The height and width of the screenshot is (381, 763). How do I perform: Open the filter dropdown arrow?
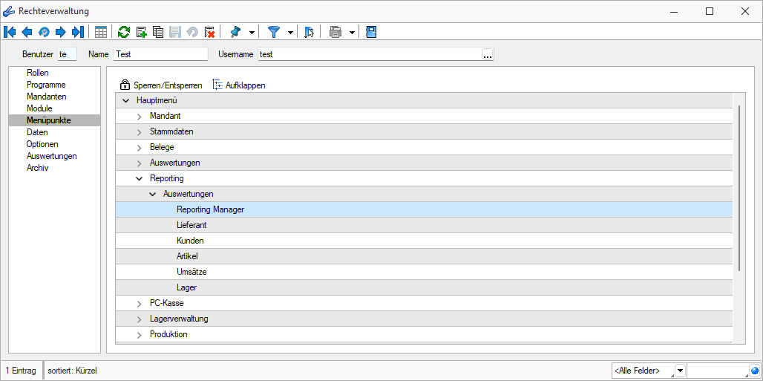[290, 32]
